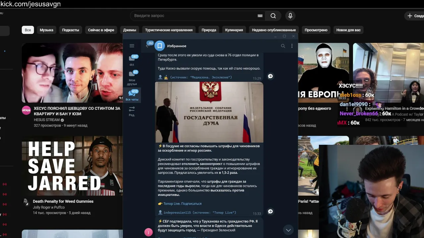The height and width of the screenshot is (238, 424).
Task: Open the Избранное bookmark avatar
Action: 160,46
